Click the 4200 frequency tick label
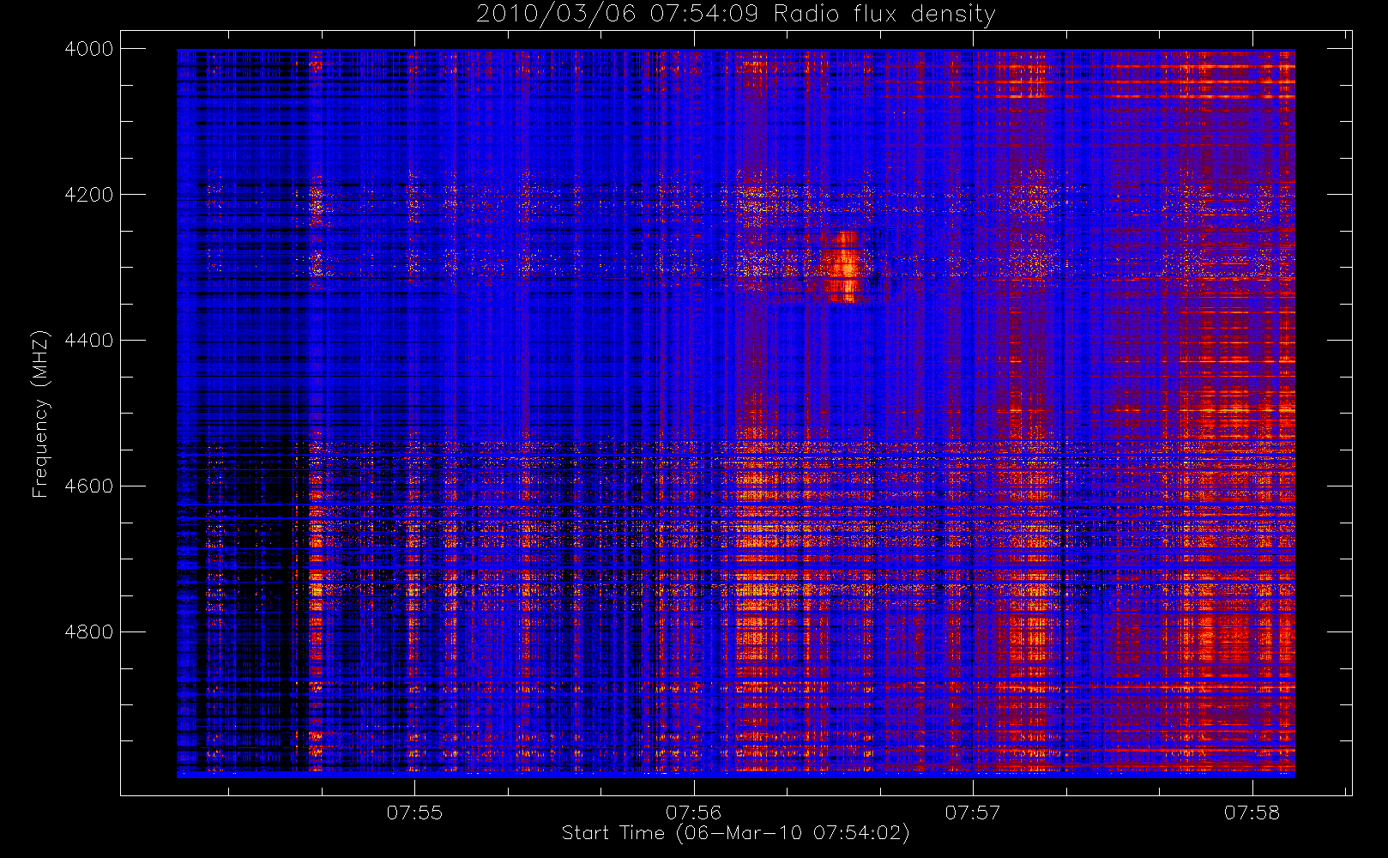The height and width of the screenshot is (858, 1388). (89, 195)
